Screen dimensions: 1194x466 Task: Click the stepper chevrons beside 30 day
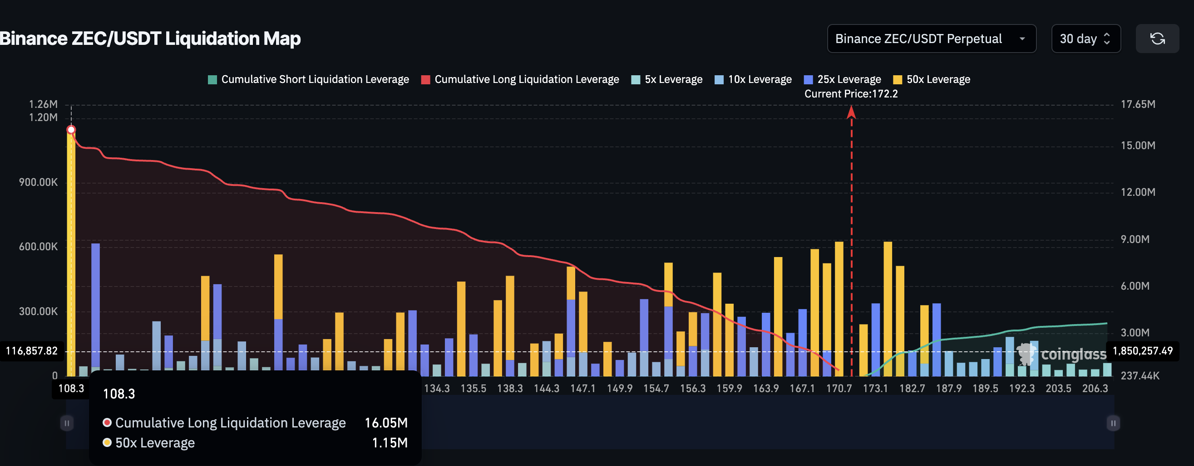pos(1108,39)
